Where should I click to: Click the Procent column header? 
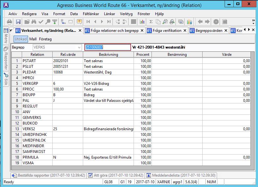tap(143, 55)
